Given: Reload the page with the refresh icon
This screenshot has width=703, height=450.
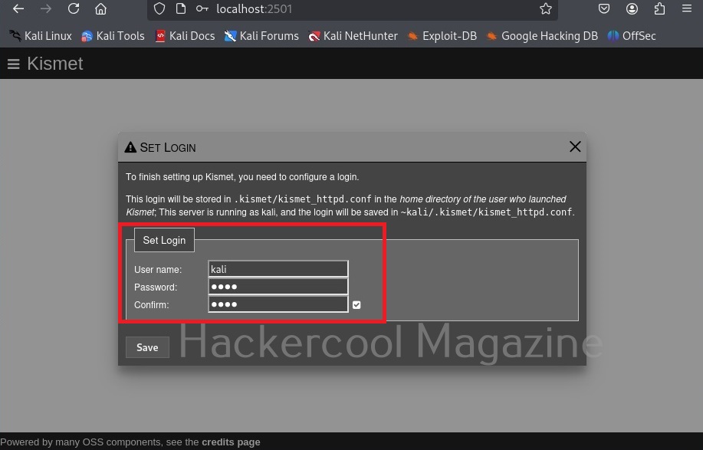Looking at the screenshot, I should (74, 8).
